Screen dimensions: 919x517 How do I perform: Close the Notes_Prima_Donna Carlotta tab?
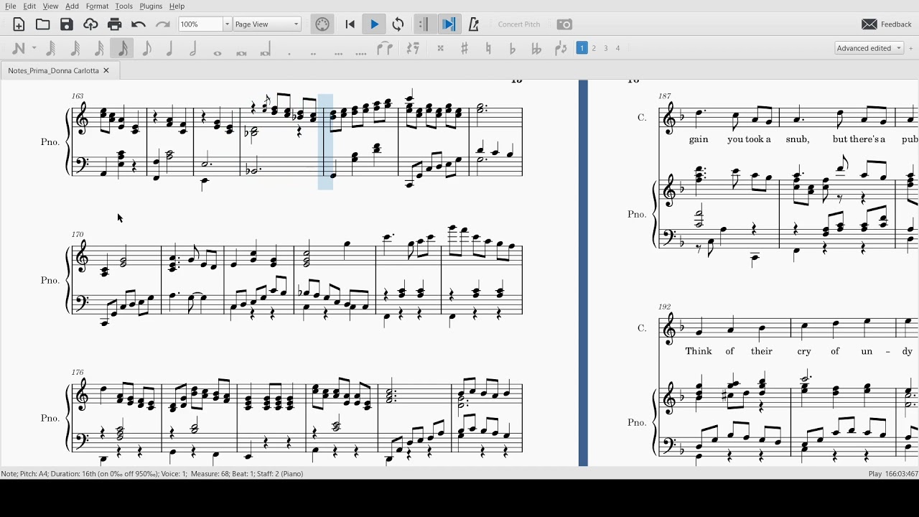[106, 70]
